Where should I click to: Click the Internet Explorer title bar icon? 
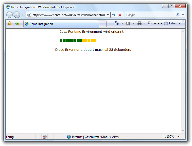coord(8,7)
